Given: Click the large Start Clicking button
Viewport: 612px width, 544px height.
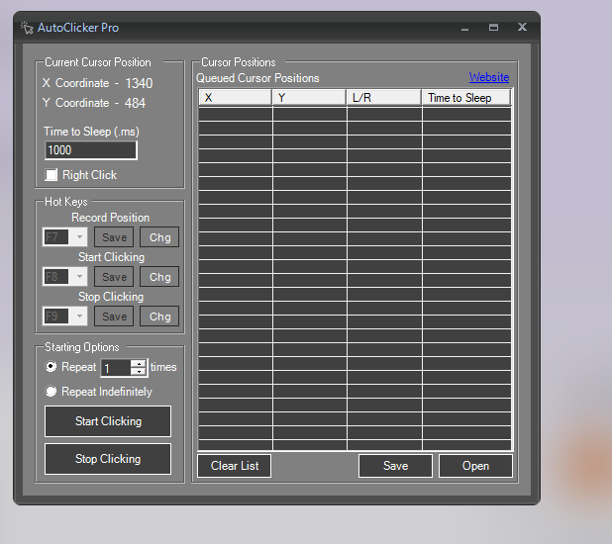Looking at the screenshot, I should pos(108,421).
